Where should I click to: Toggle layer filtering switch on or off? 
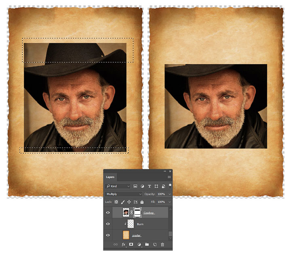pos(170,186)
